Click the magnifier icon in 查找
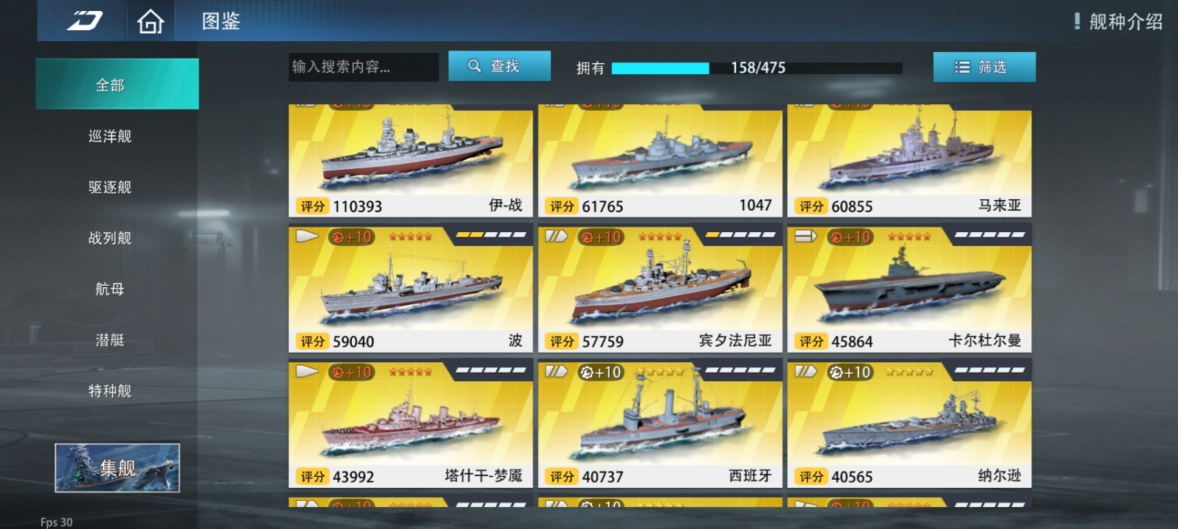 click(475, 66)
